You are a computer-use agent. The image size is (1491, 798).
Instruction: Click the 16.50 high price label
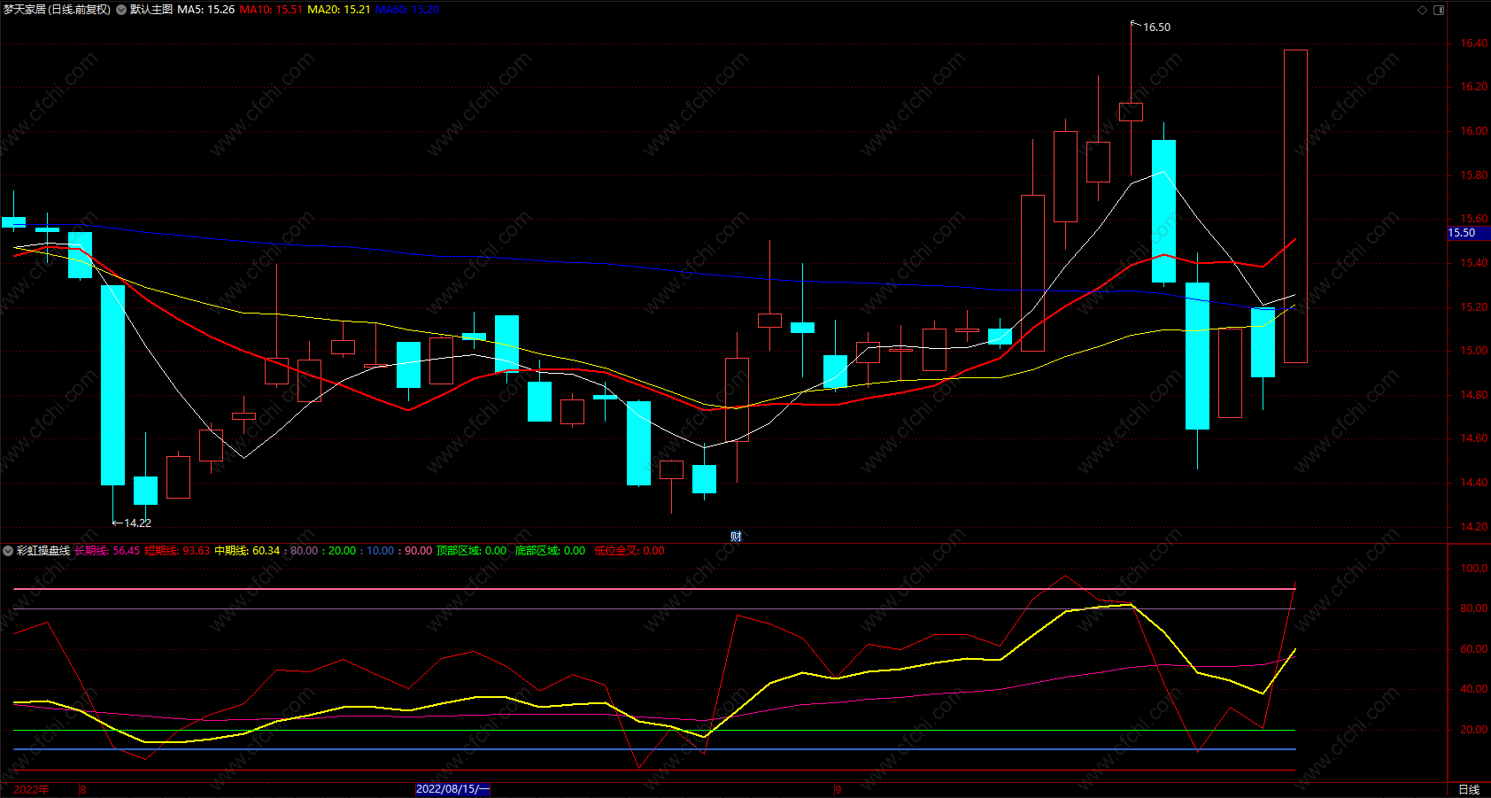1156,27
